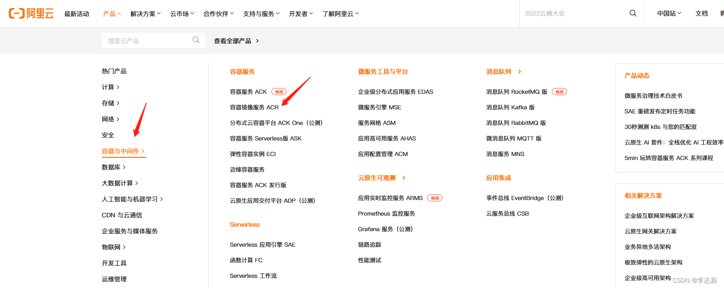Expand the 人工智能与机器学习 category
This screenshot has width=724, height=288.
click(x=132, y=199)
